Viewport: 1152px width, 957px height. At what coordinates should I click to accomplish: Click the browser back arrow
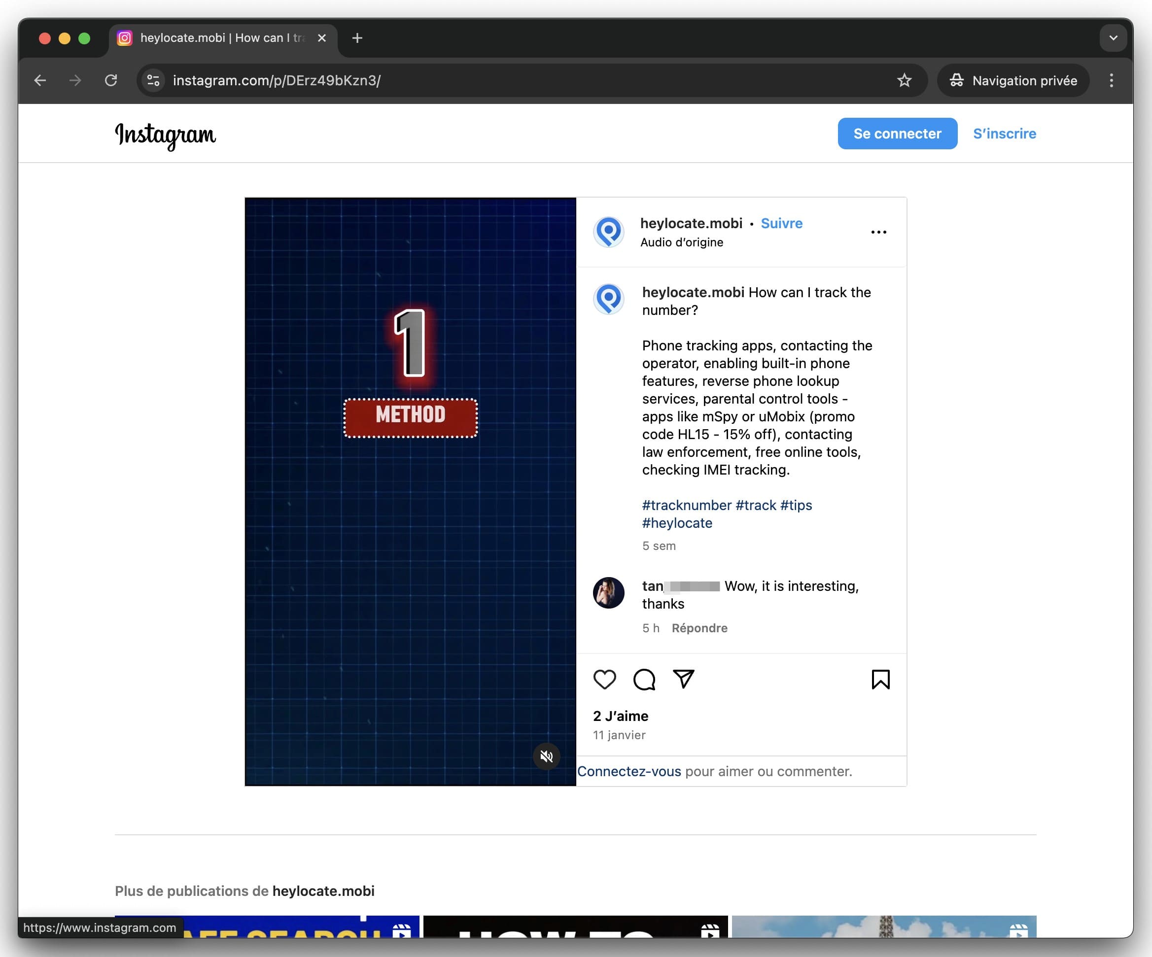pos(40,81)
